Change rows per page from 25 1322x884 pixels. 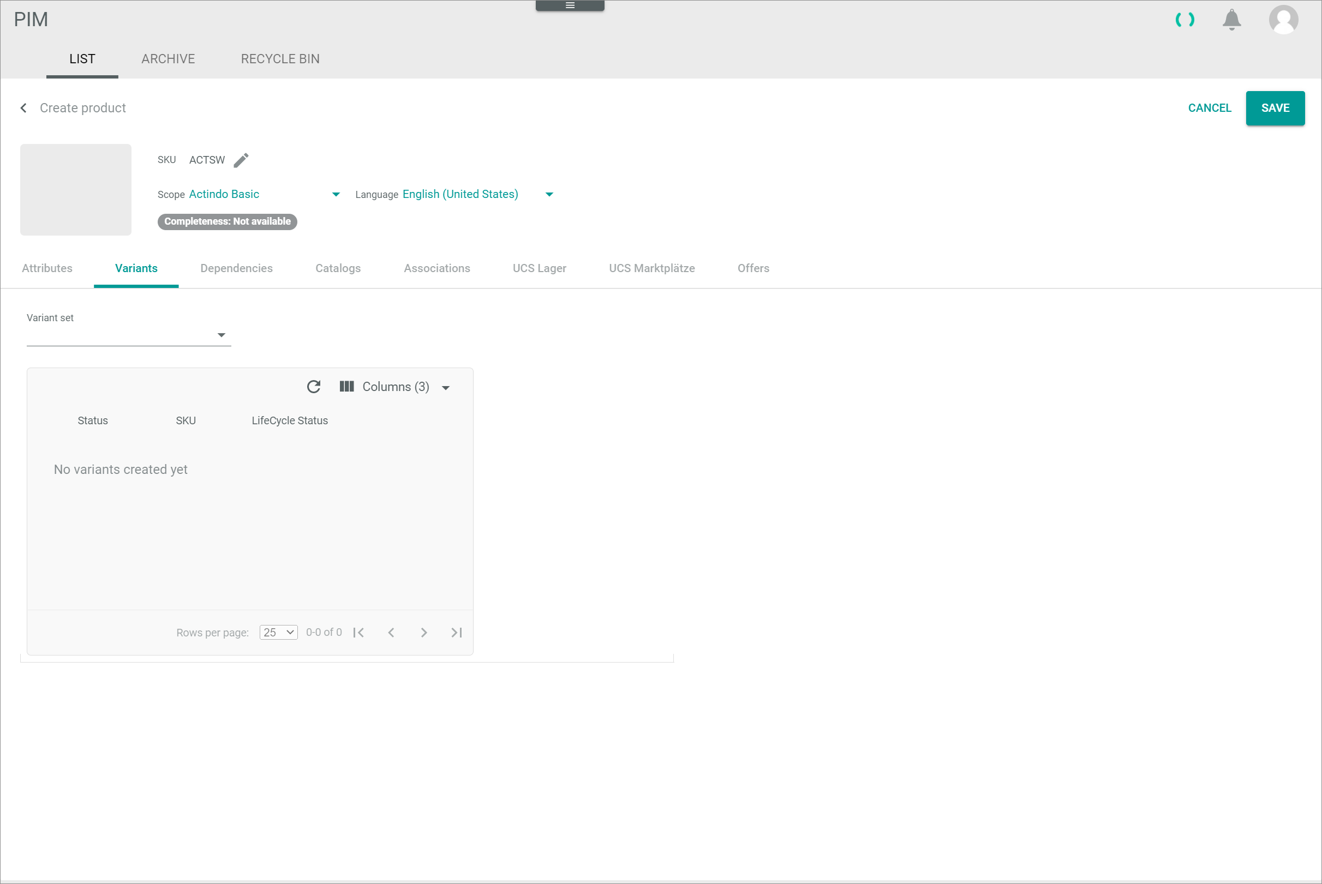point(279,633)
